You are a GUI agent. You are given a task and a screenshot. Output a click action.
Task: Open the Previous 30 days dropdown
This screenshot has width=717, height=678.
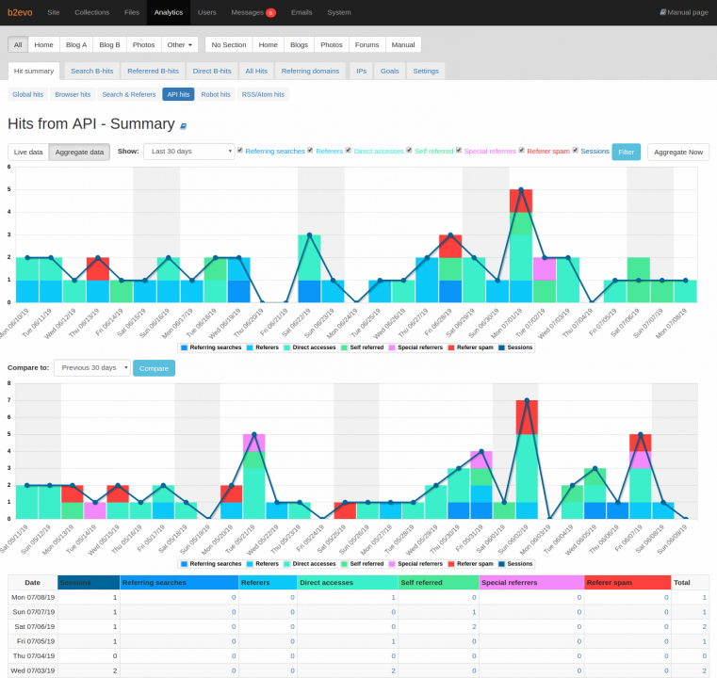click(92, 368)
